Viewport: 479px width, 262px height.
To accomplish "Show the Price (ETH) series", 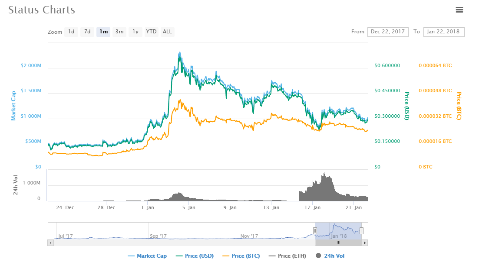I will [x=287, y=256].
